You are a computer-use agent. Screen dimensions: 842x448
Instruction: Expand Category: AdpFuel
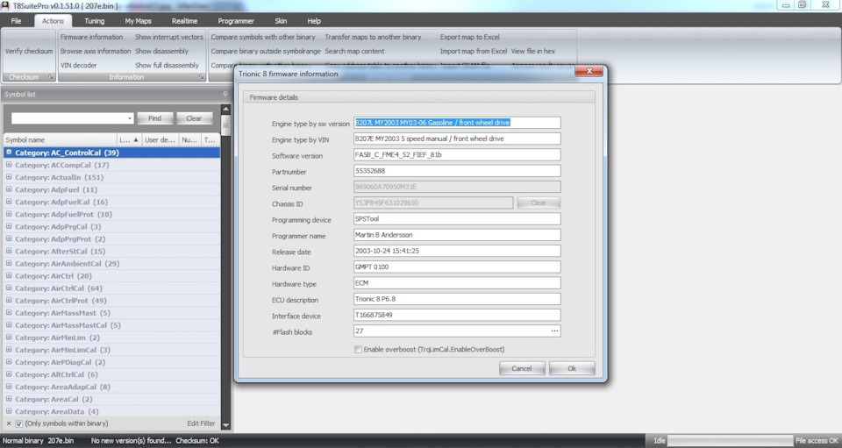click(9, 189)
